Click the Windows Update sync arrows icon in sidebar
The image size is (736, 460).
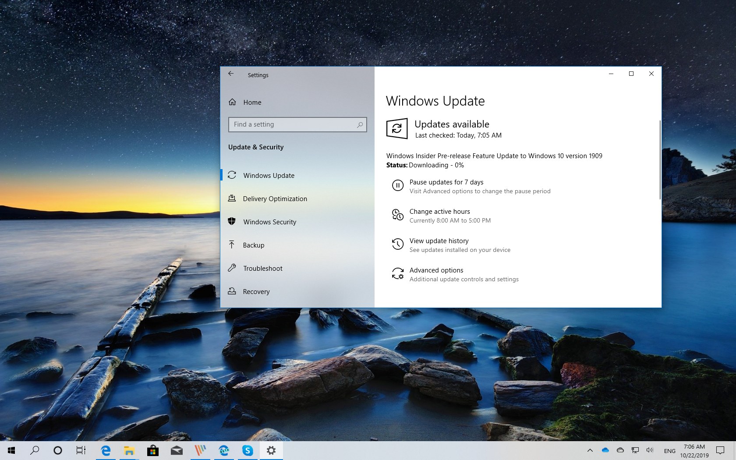tap(232, 175)
